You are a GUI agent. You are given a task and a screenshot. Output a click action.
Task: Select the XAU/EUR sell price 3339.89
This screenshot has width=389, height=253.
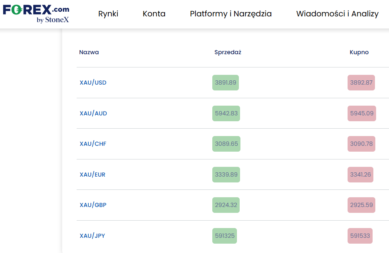pyautogui.click(x=226, y=175)
